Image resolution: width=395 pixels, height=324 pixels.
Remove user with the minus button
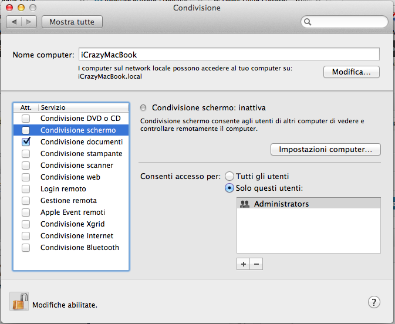coord(256,264)
